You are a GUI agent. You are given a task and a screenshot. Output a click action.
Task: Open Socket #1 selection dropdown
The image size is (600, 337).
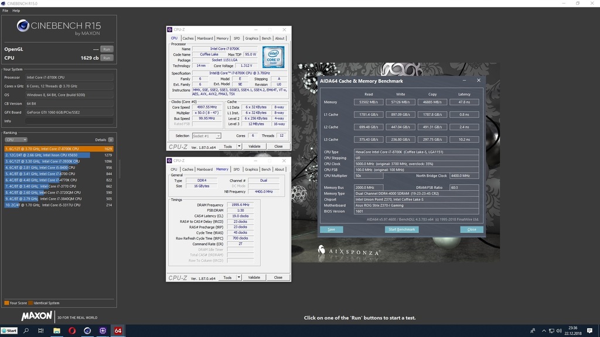tap(207, 136)
